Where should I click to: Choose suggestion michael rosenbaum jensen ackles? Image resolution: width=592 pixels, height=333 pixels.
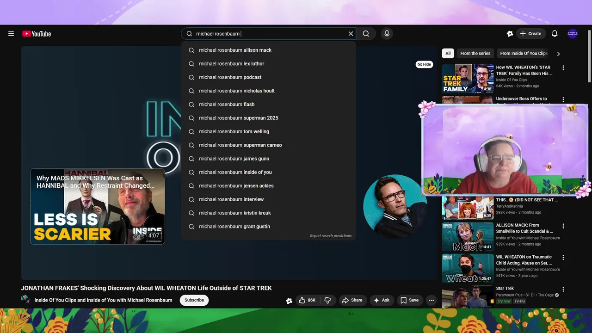269,186
